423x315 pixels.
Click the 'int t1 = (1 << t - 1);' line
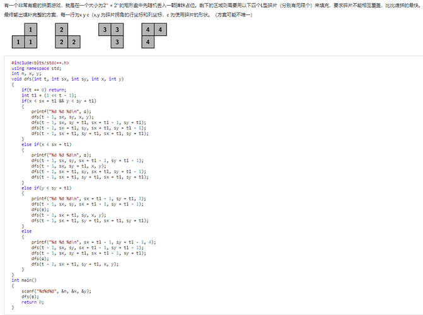[x=49, y=95]
